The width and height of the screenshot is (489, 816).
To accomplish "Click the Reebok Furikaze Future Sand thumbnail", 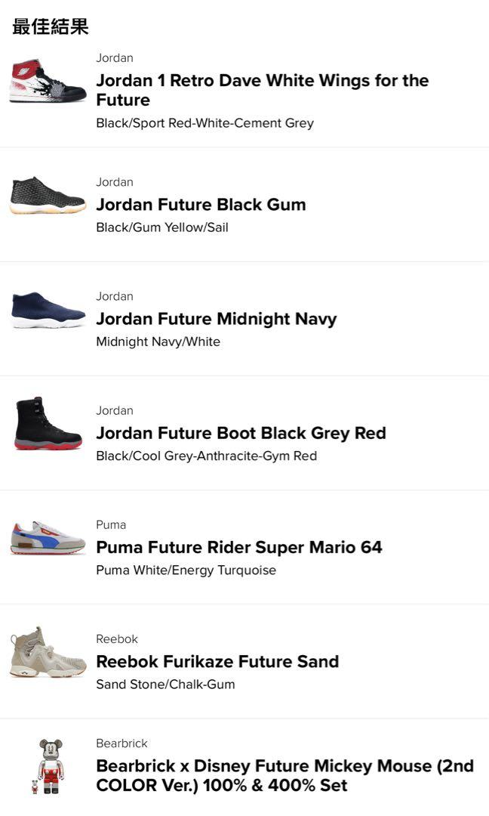I will click(x=47, y=654).
